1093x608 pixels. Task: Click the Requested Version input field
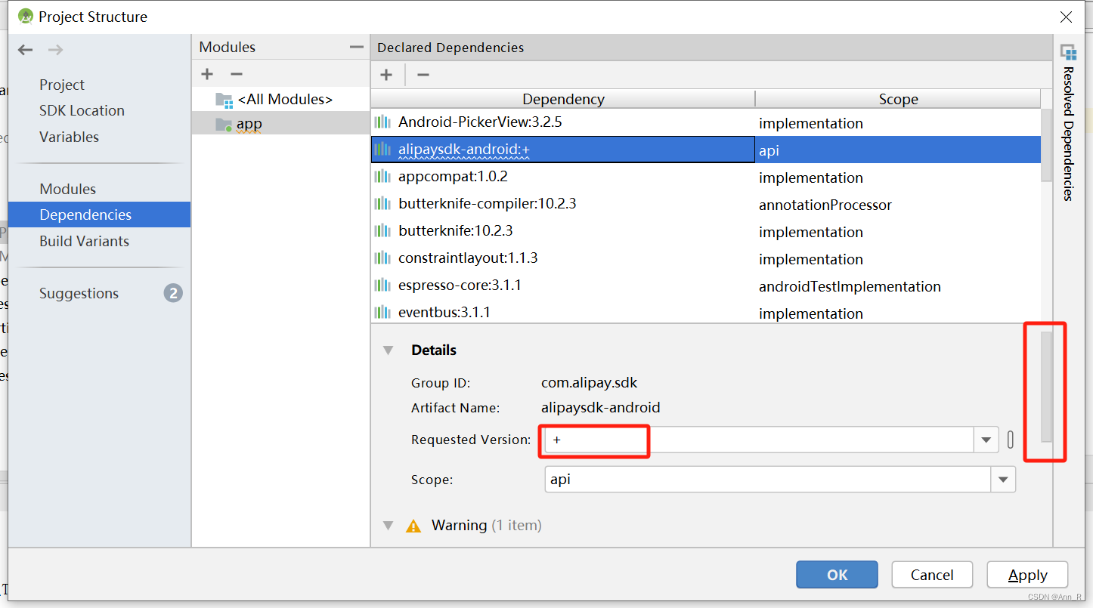tap(759, 440)
